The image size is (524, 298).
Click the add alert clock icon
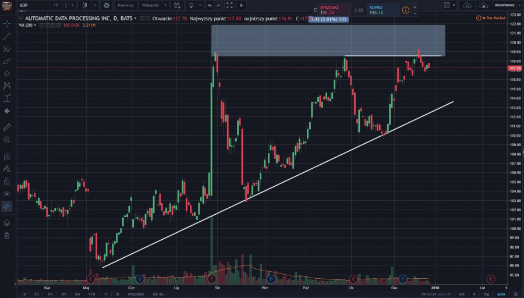click(176, 5)
